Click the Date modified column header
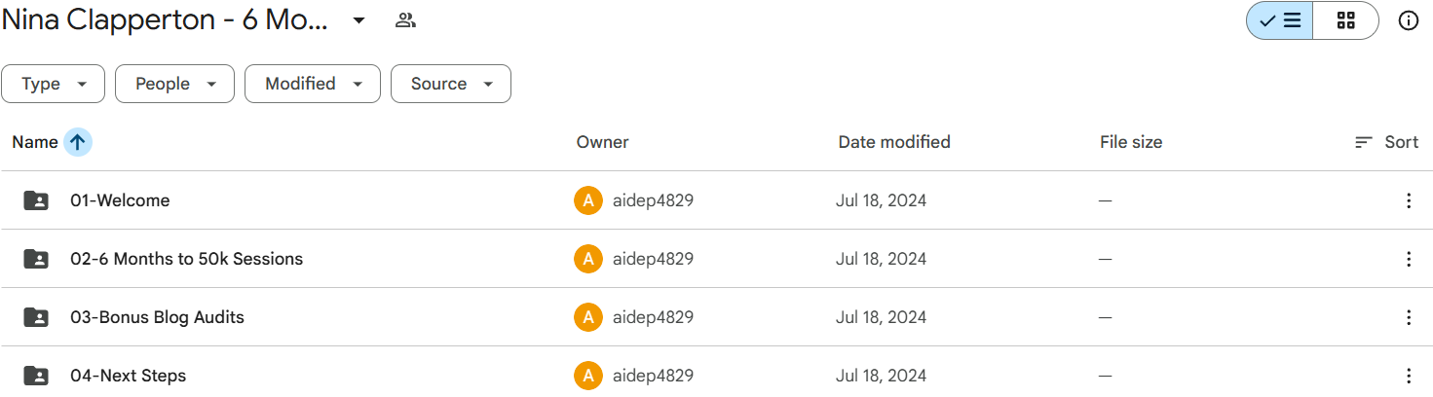The width and height of the screenshot is (1433, 397). pyautogui.click(x=894, y=142)
